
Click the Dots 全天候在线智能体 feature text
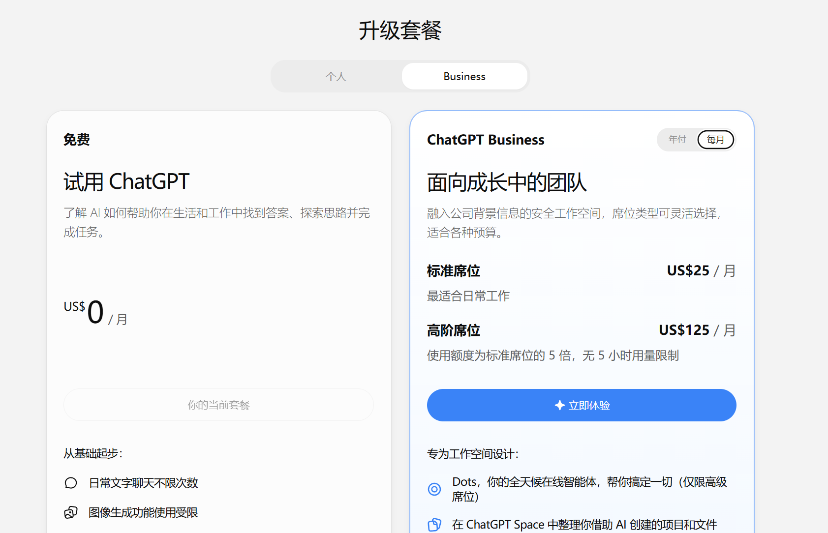(589, 489)
